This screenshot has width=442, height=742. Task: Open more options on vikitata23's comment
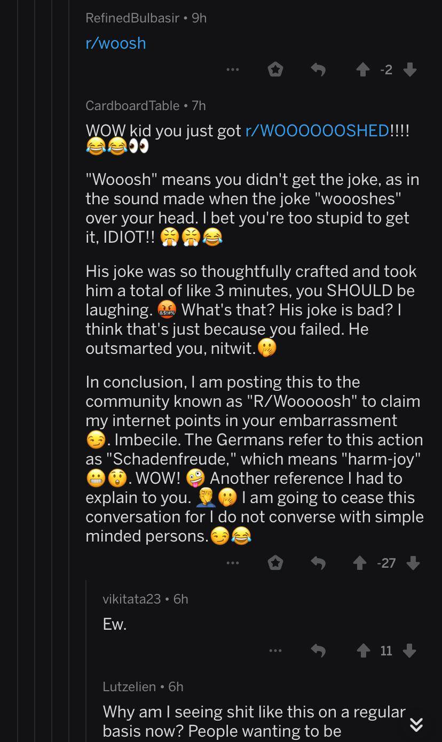tap(275, 651)
